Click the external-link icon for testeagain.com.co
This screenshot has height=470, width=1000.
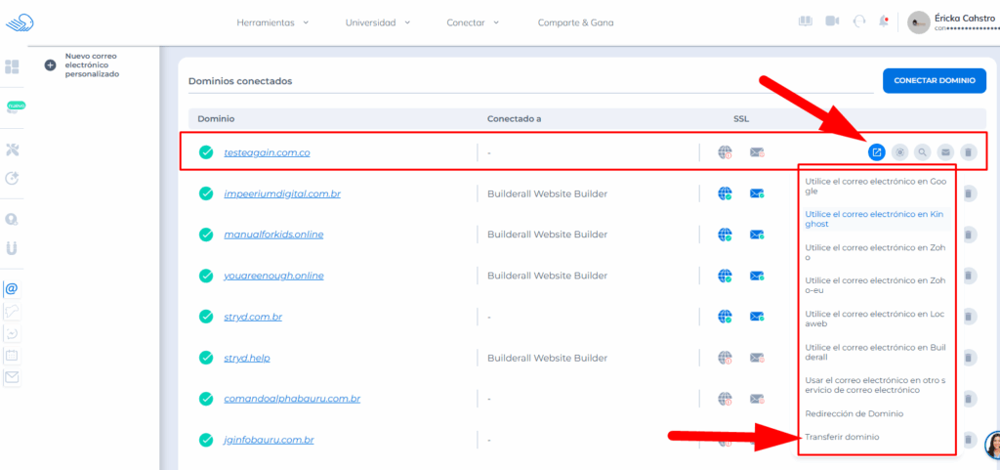[x=876, y=151]
